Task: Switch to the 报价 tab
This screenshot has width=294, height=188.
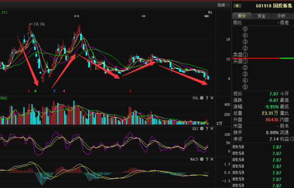Action: pos(242,16)
